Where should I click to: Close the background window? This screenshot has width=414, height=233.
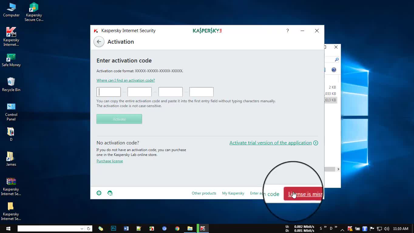[336, 47]
